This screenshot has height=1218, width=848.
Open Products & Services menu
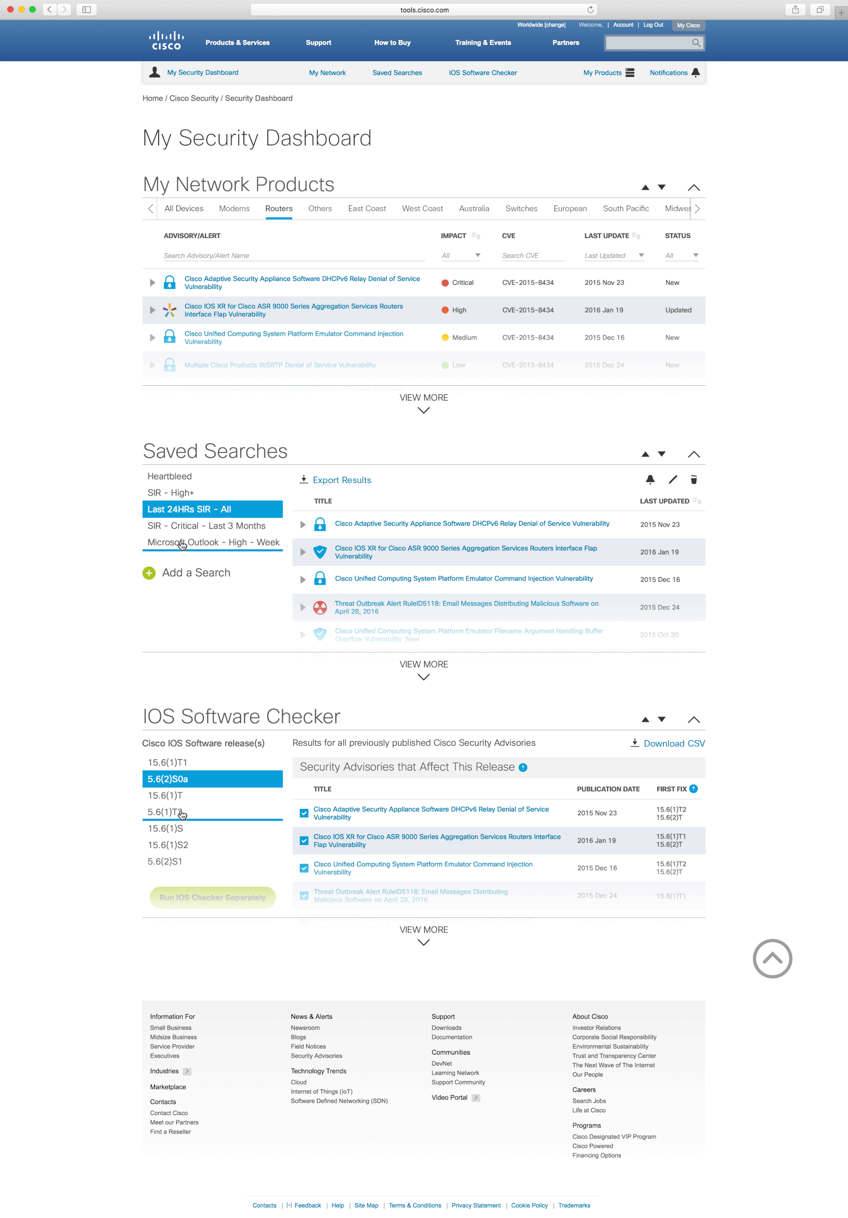[x=238, y=42]
